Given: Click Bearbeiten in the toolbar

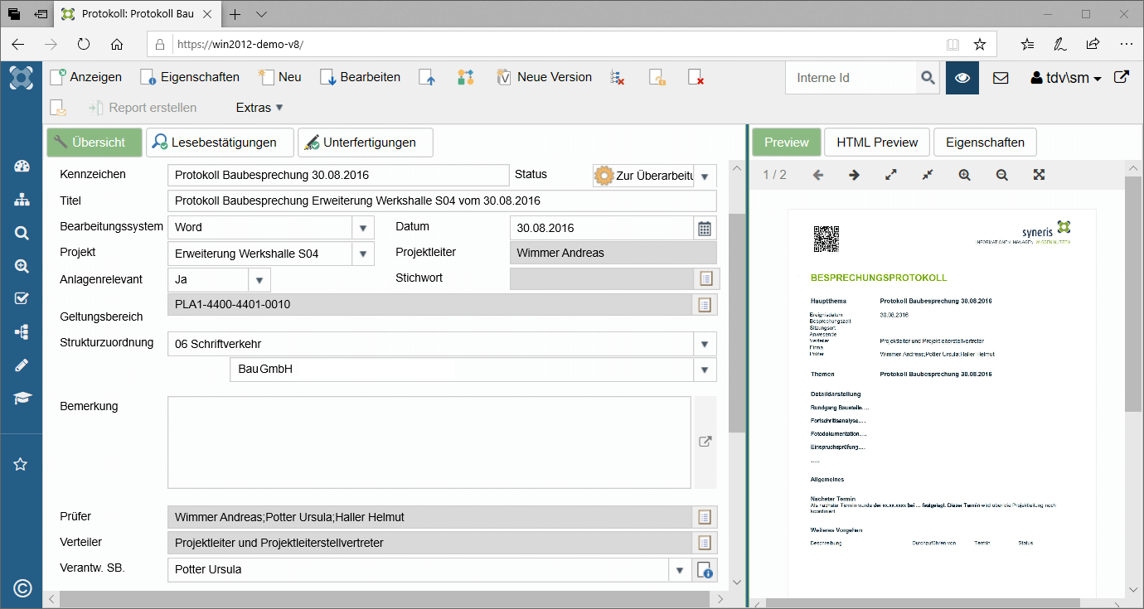Looking at the screenshot, I should 361,77.
